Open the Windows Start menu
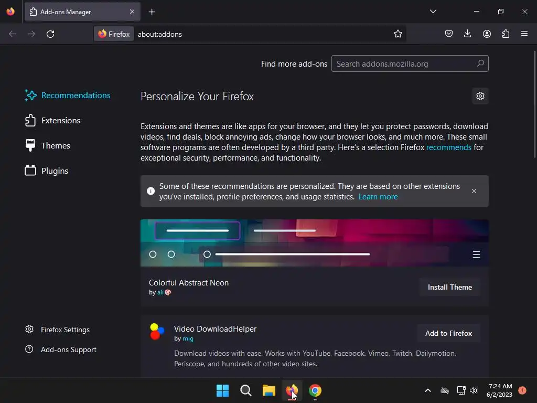This screenshot has width=537, height=403. pyautogui.click(x=222, y=390)
